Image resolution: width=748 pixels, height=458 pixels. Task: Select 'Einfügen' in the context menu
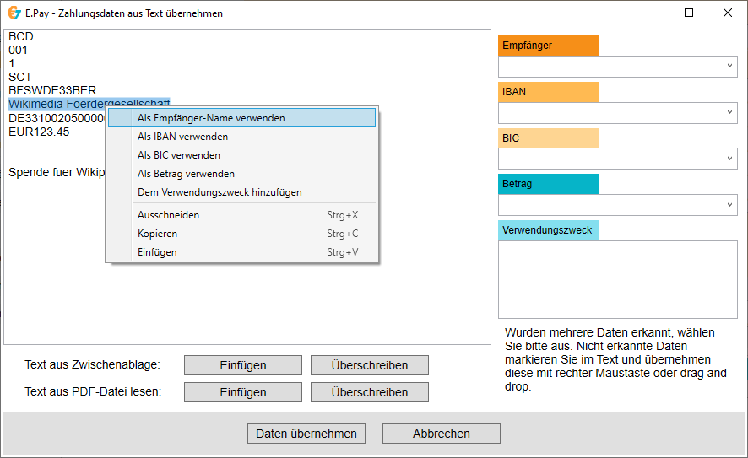pyautogui.click(x=158, y=252)
